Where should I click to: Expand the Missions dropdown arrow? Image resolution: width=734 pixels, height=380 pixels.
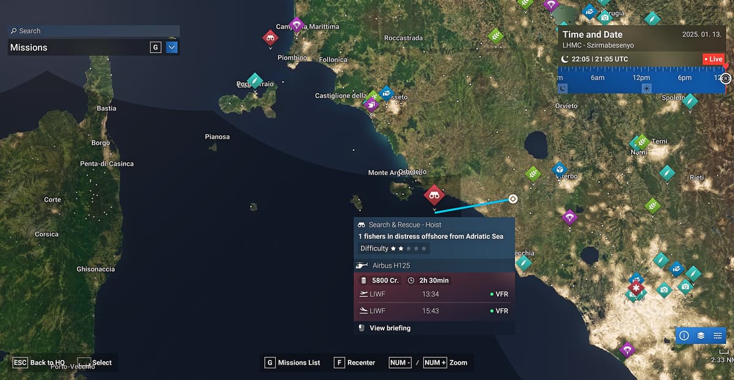[172, 47]
